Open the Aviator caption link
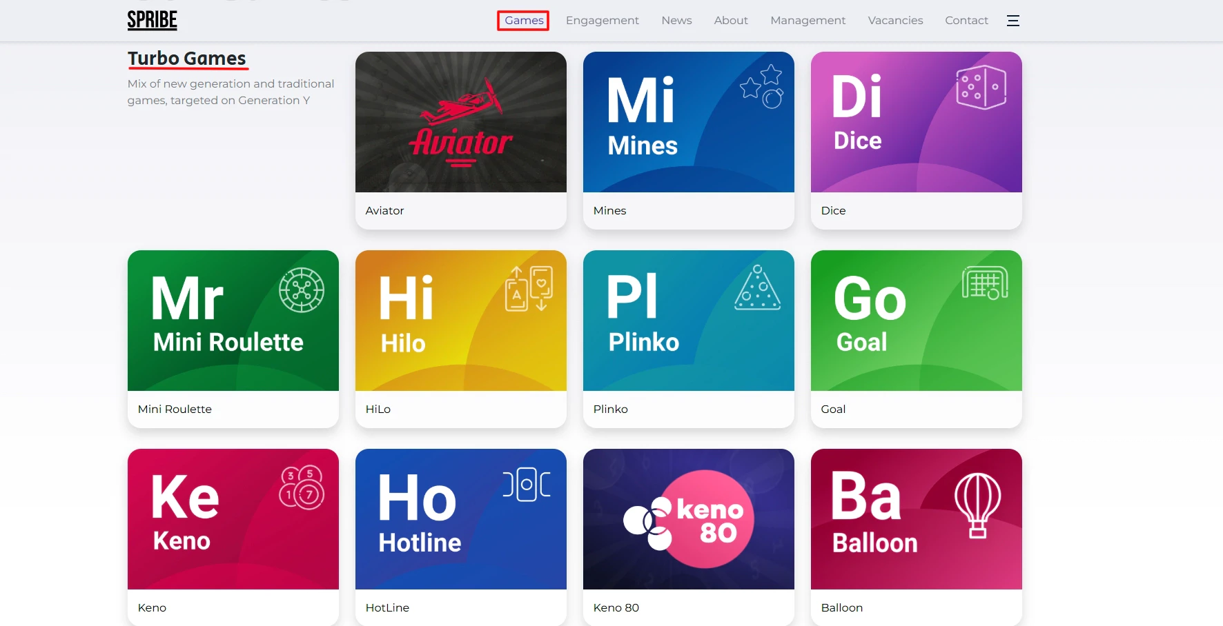This screenshot has width=1223, height=626. click(384, 211)
